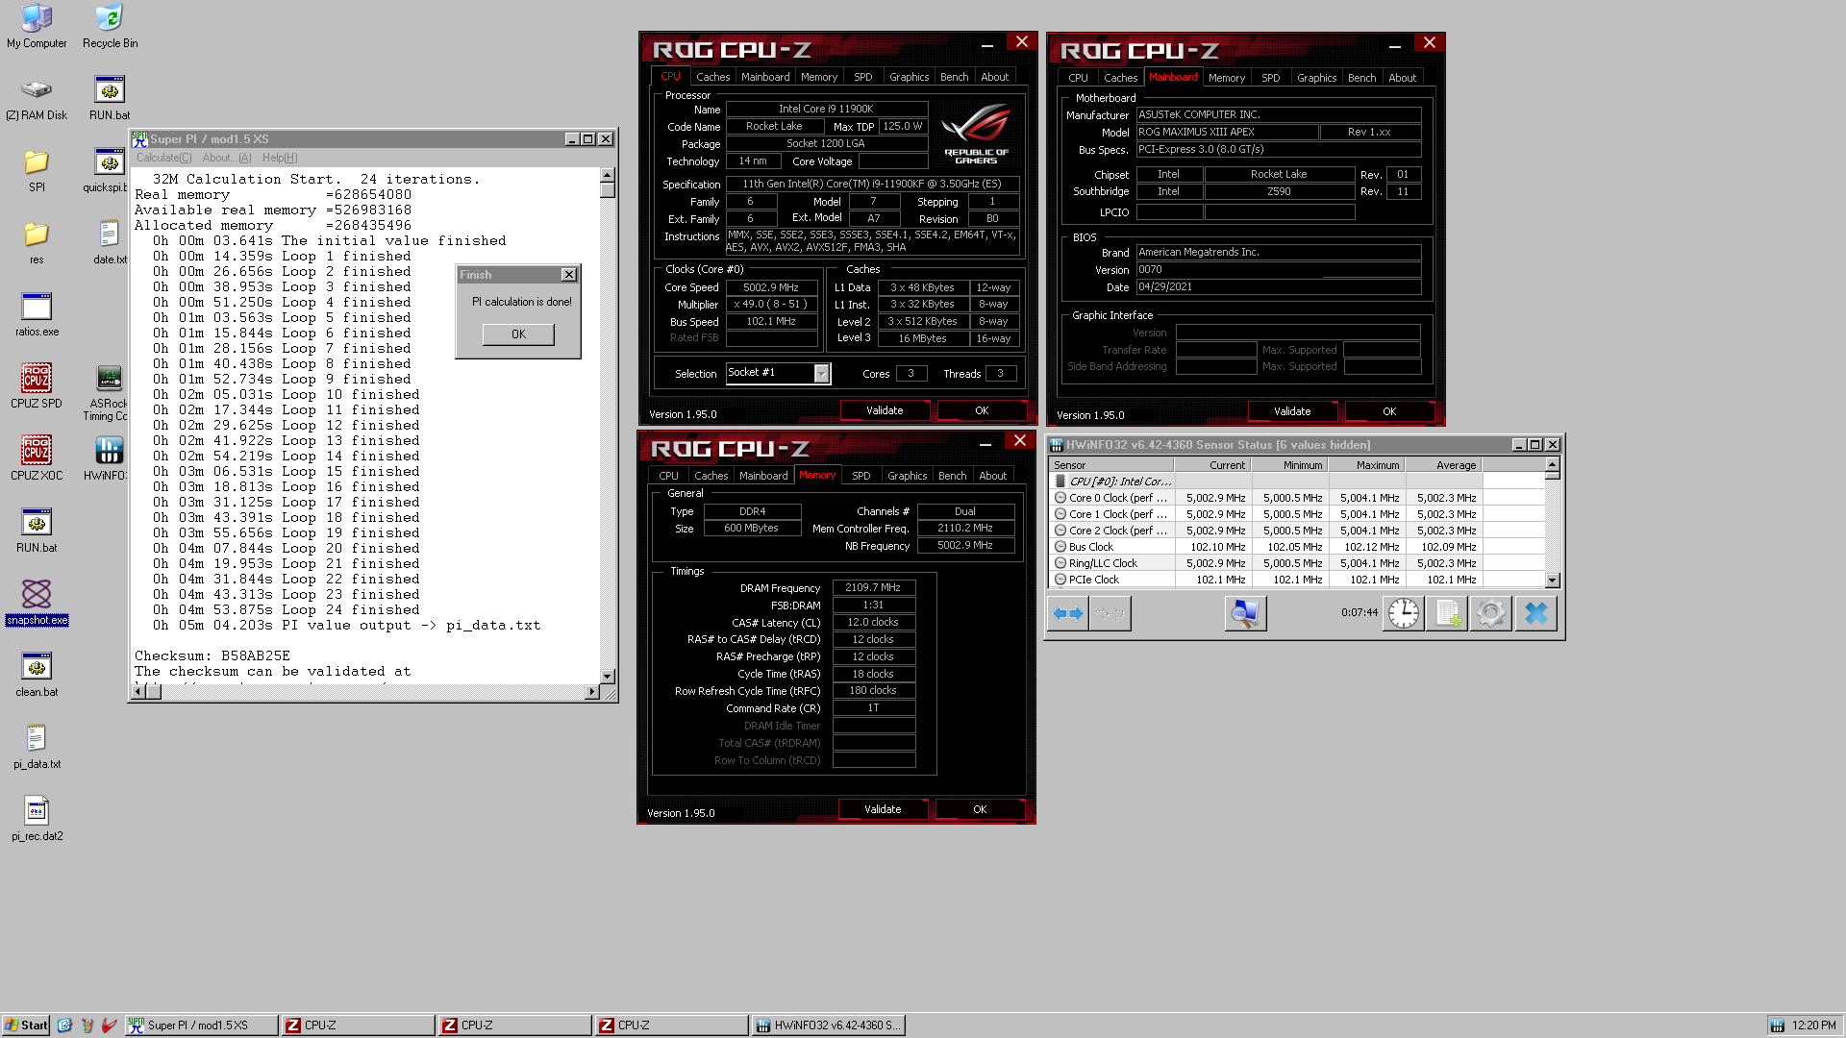
Task: Click HWiNFO clock reset timer icon
Action: click(1403, 613)
